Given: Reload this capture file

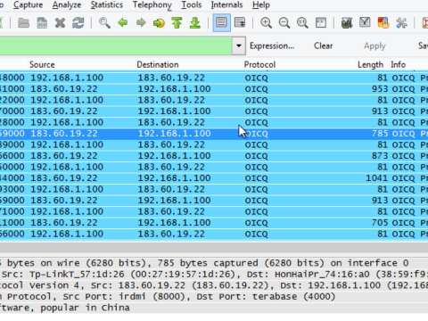Looking at the screenshot, I should pyautogui.click(x=78, y=23).
